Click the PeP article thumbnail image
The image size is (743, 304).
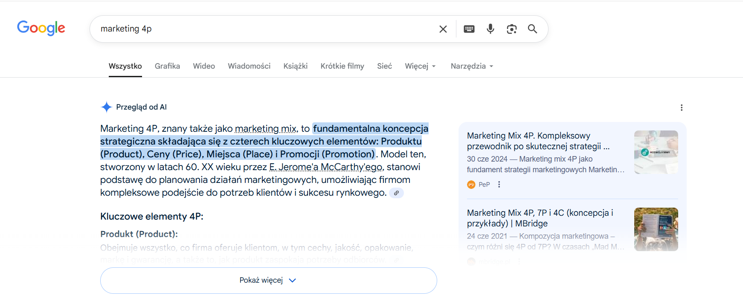[x=656, y=152]
